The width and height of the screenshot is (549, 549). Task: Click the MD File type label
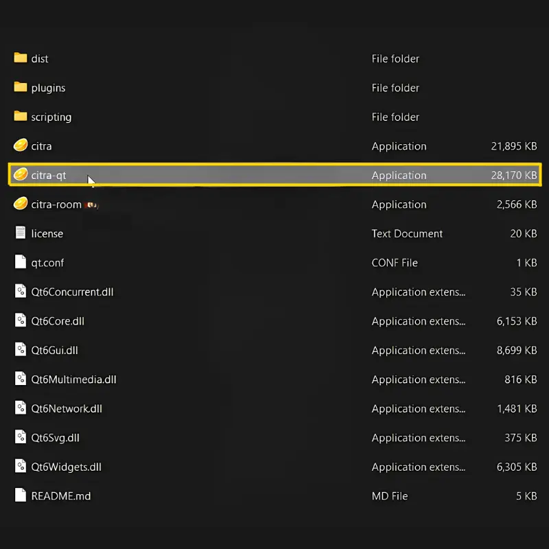pyautogui.click(x=390, y=496)
